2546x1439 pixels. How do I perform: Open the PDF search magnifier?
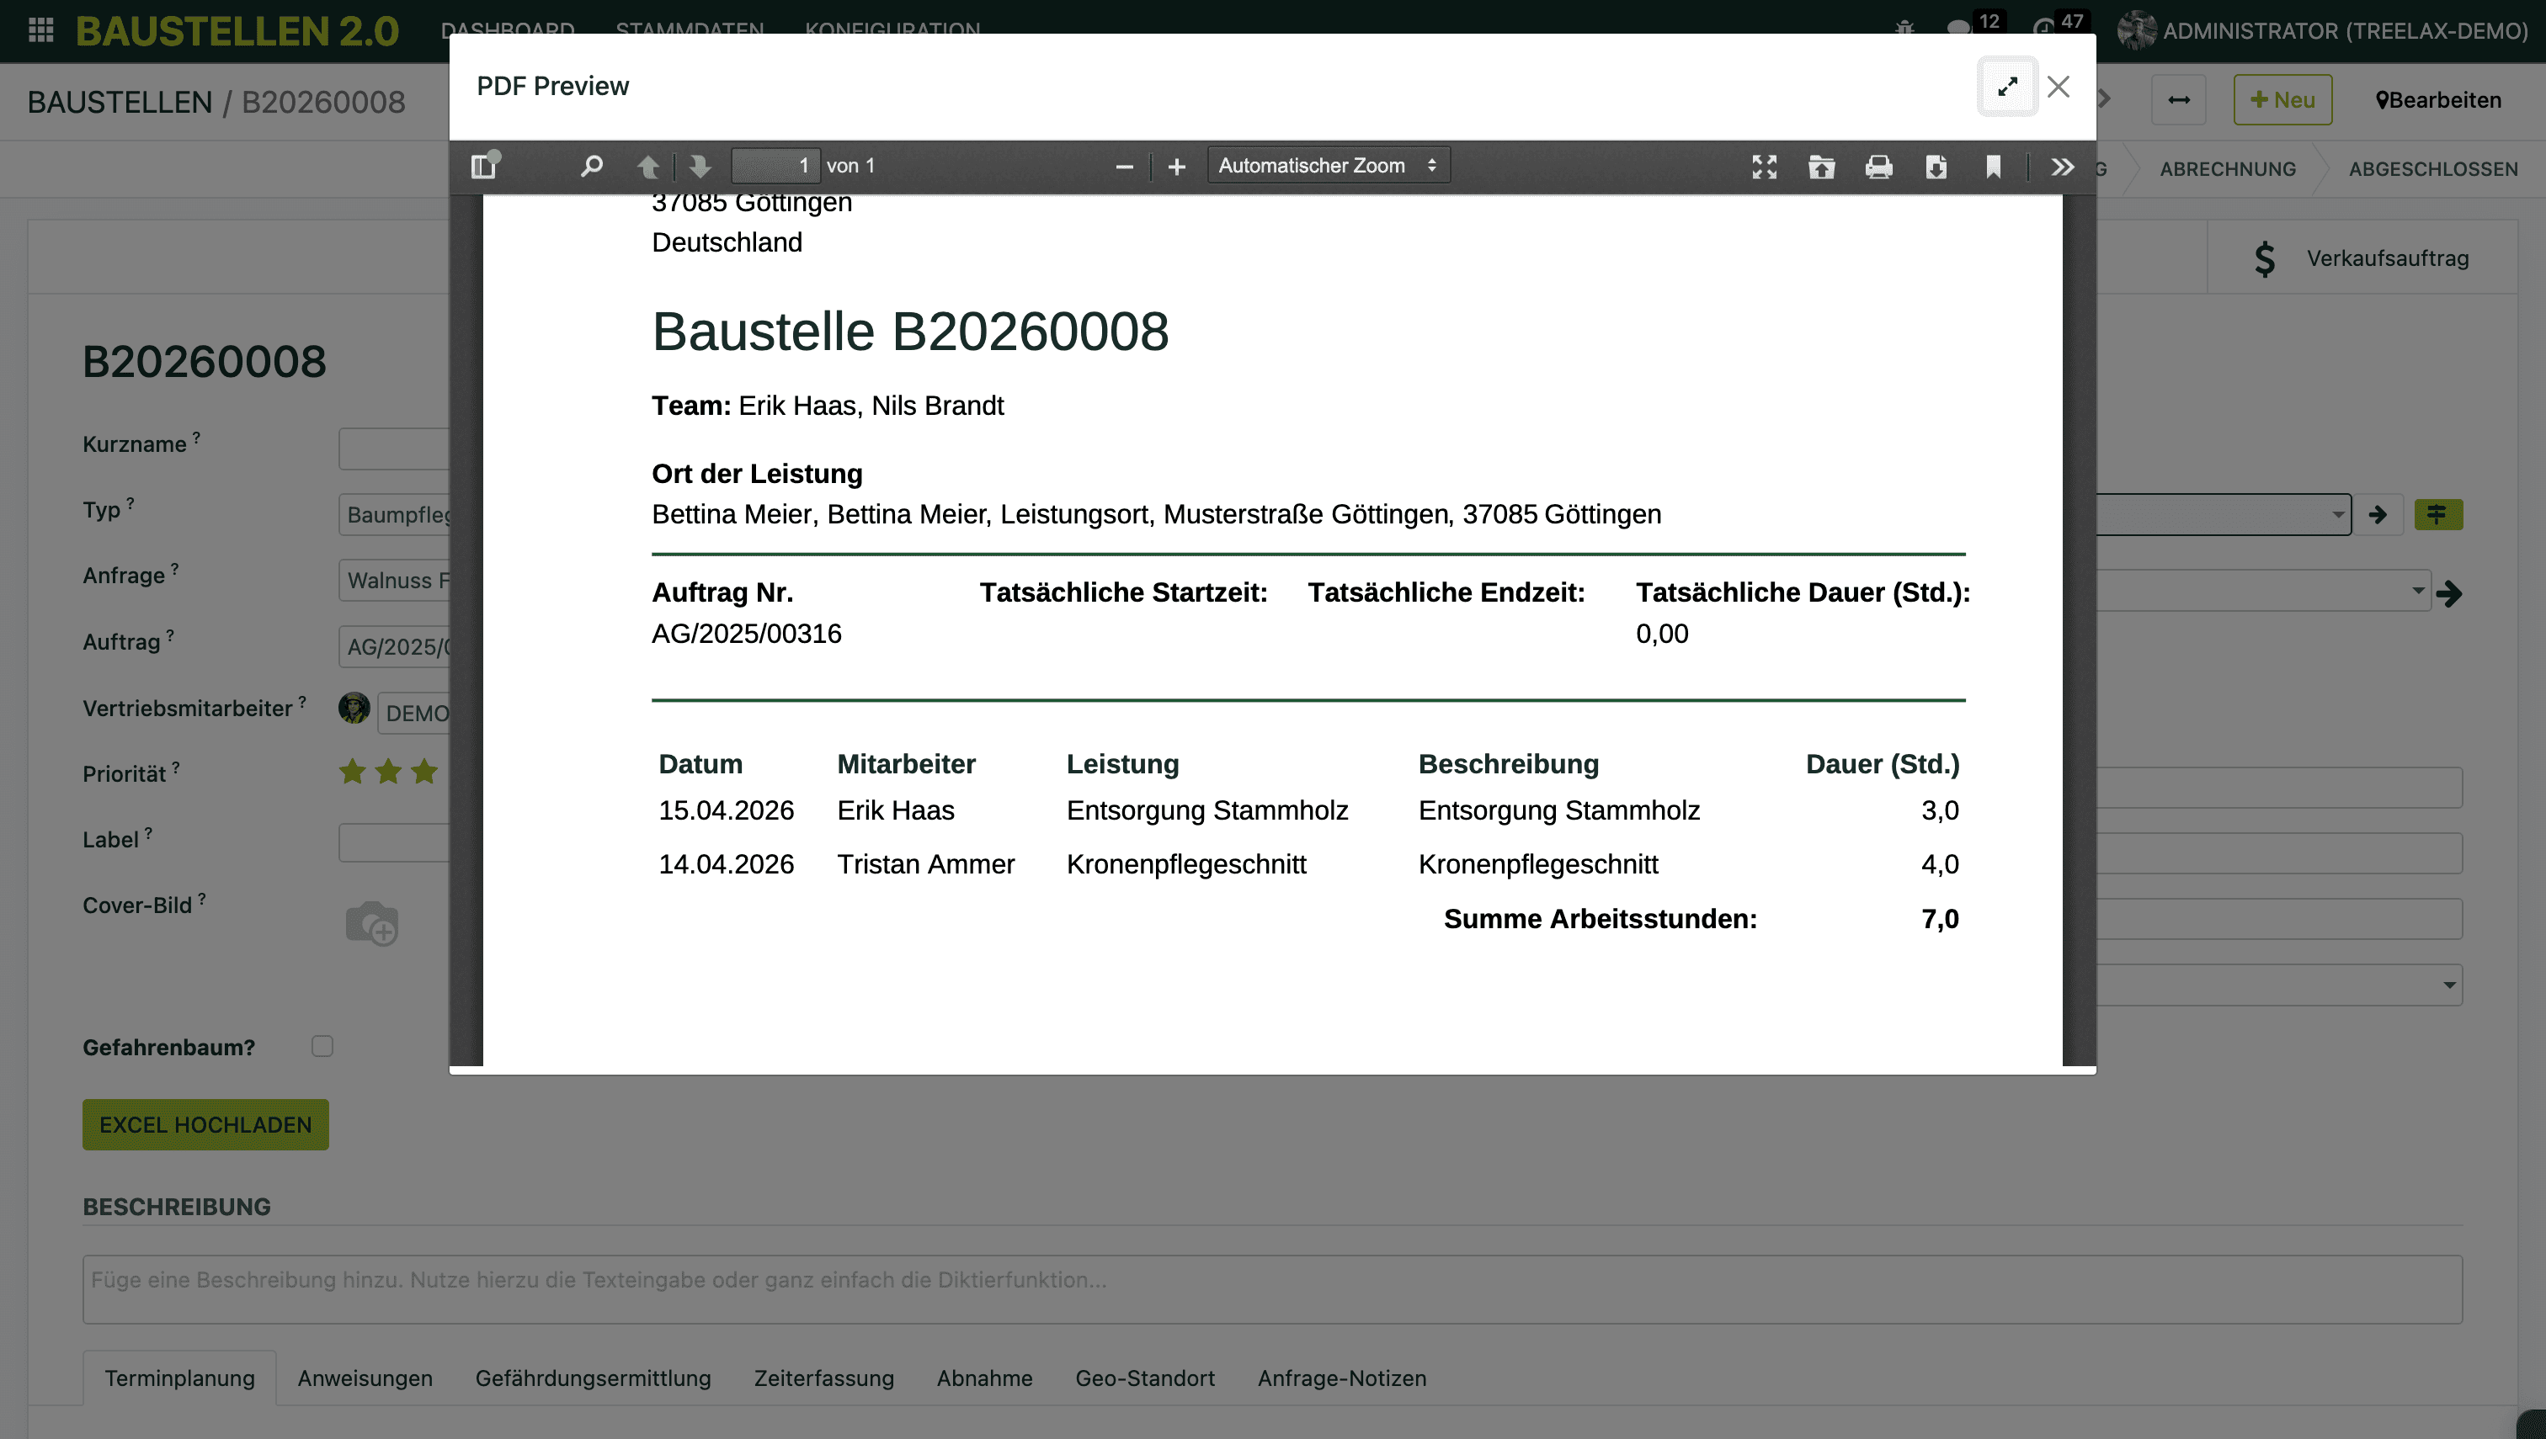point(591,166)
